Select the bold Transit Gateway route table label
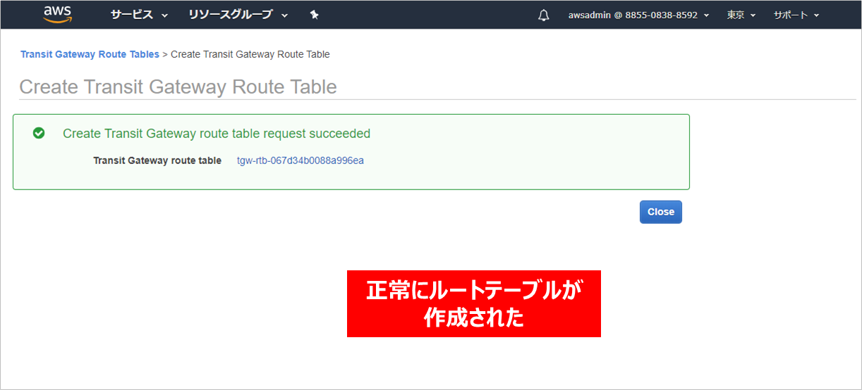This screenshot has width=862, height=390. pyautogui.click(x=157, y=161)
